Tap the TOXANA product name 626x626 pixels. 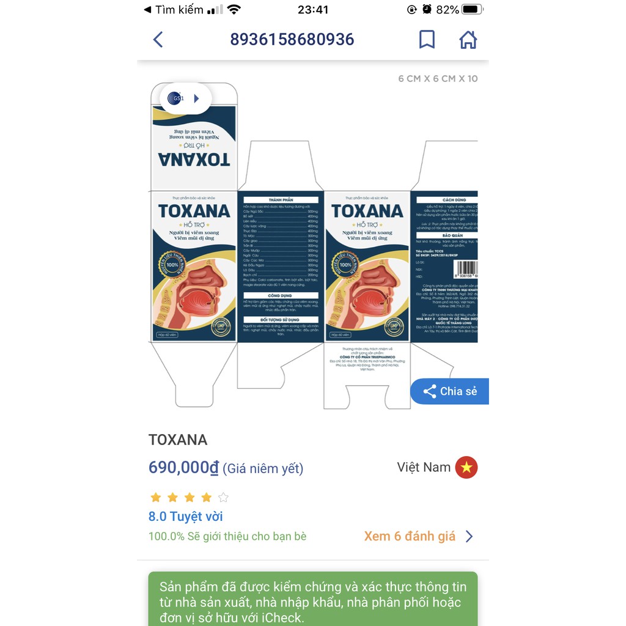point(178,440)
